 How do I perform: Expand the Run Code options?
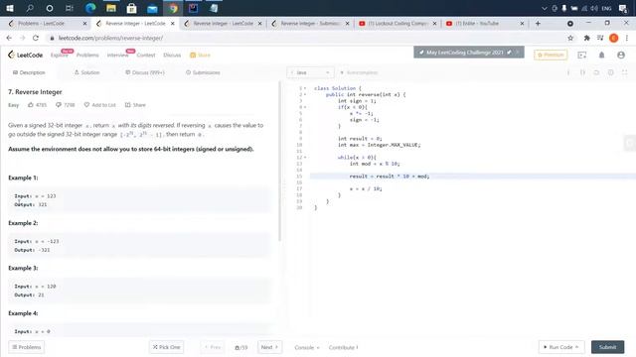point(561,347)
